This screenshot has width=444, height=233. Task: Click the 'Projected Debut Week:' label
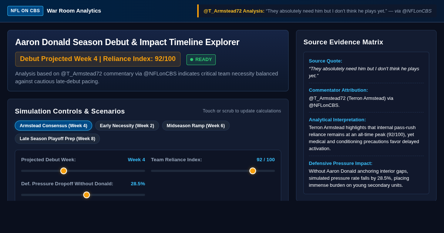click(x=48, y=160)
